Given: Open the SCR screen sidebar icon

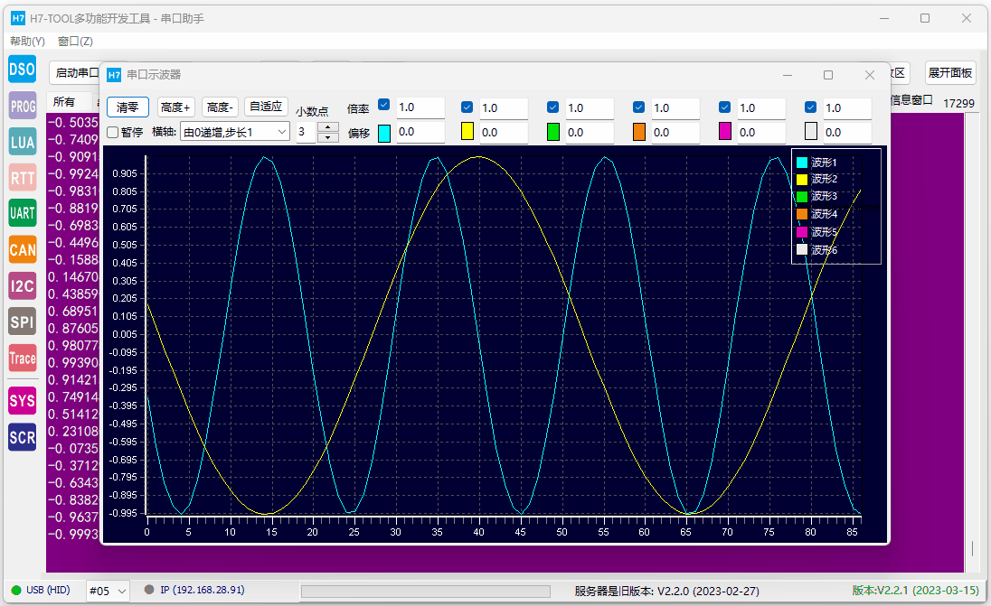Looking at the screenshot, I should point(22,437).
